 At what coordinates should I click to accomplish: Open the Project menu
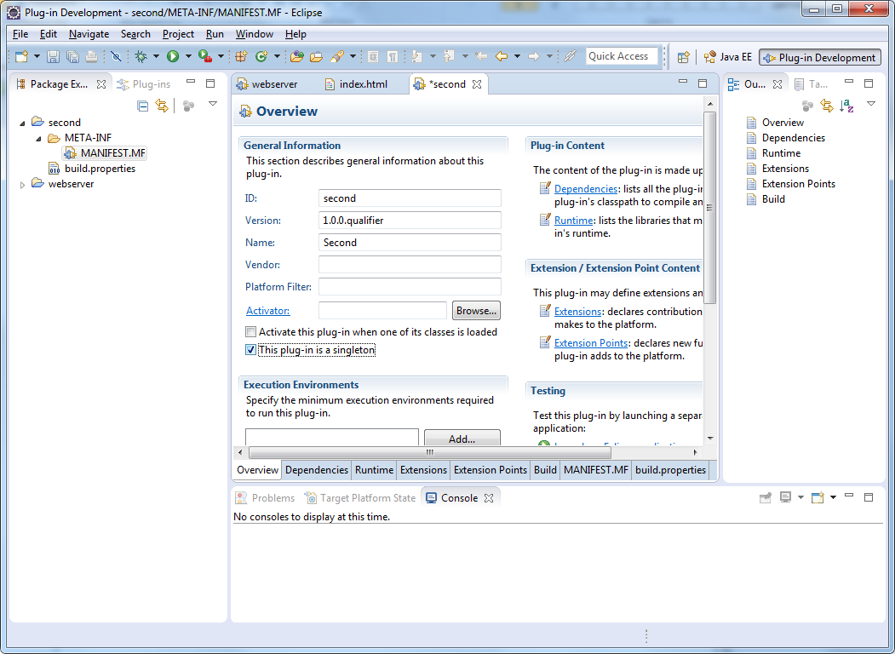coord(178,34)
